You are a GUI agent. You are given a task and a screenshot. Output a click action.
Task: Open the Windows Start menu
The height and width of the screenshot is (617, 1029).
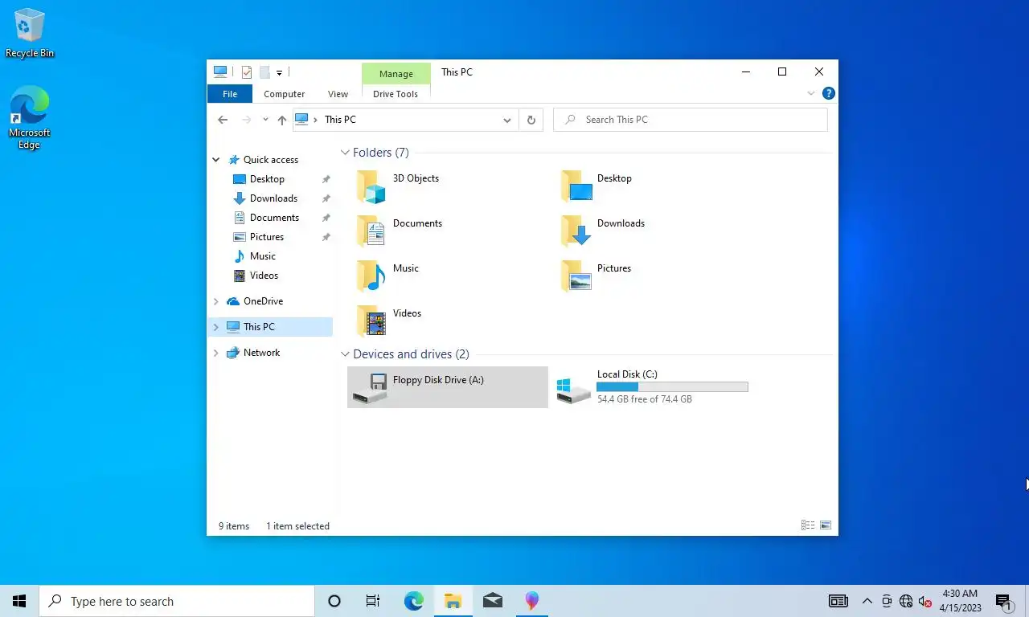click(19, 601)
